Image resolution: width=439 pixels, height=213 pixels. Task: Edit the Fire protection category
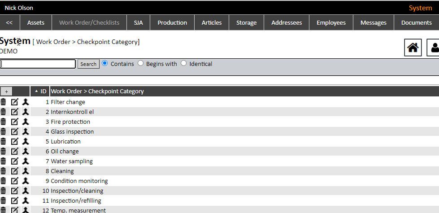[x=15, y=122]
